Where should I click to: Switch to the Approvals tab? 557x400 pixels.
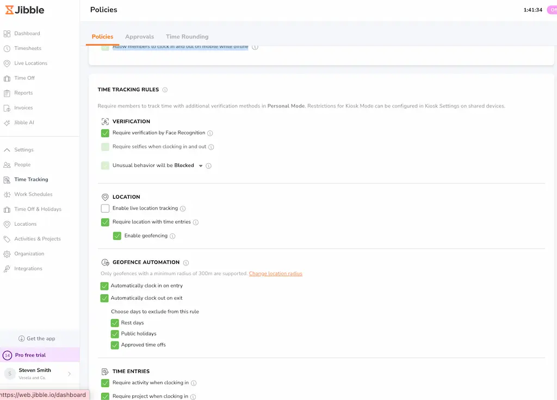point(140,36)
